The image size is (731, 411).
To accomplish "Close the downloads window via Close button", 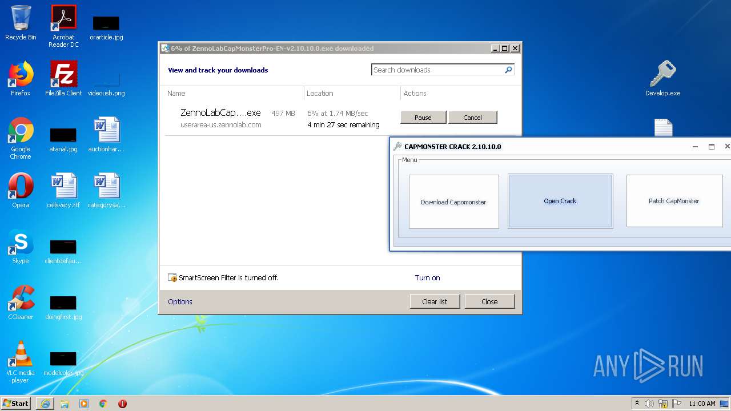I will (489, 301).
